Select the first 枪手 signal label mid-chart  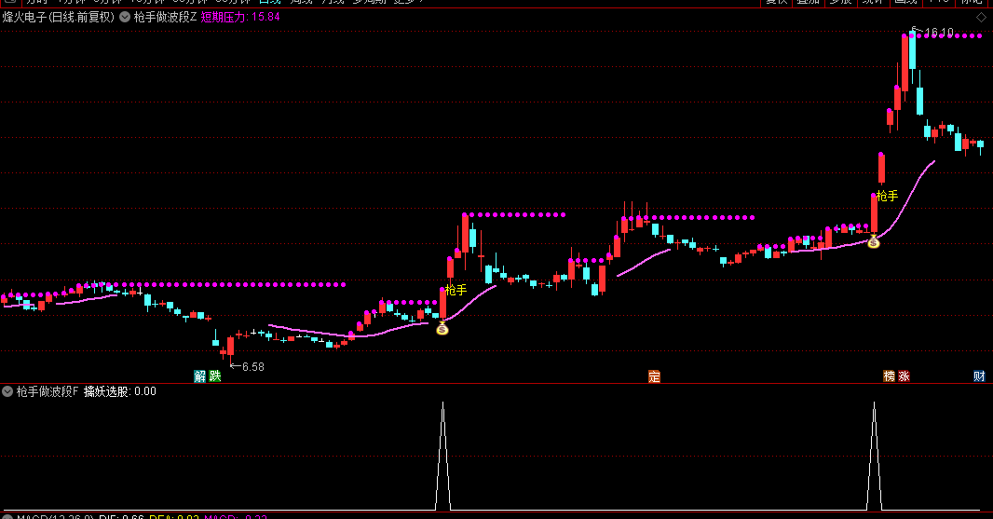[456, 290]
